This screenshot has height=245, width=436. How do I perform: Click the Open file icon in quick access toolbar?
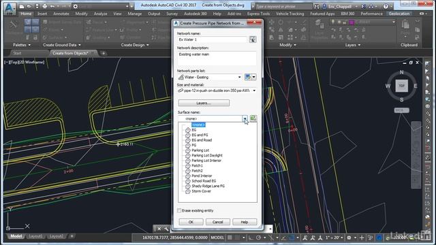tap(29, 6)
